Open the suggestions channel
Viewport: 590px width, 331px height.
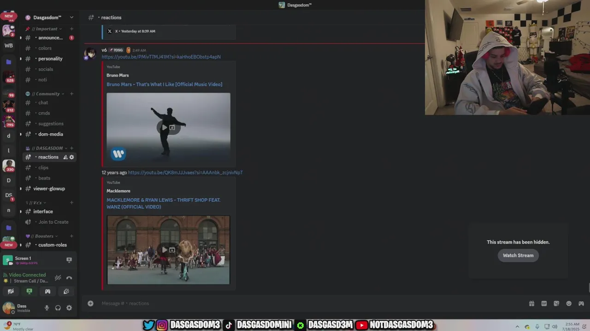tap(48, 124)
